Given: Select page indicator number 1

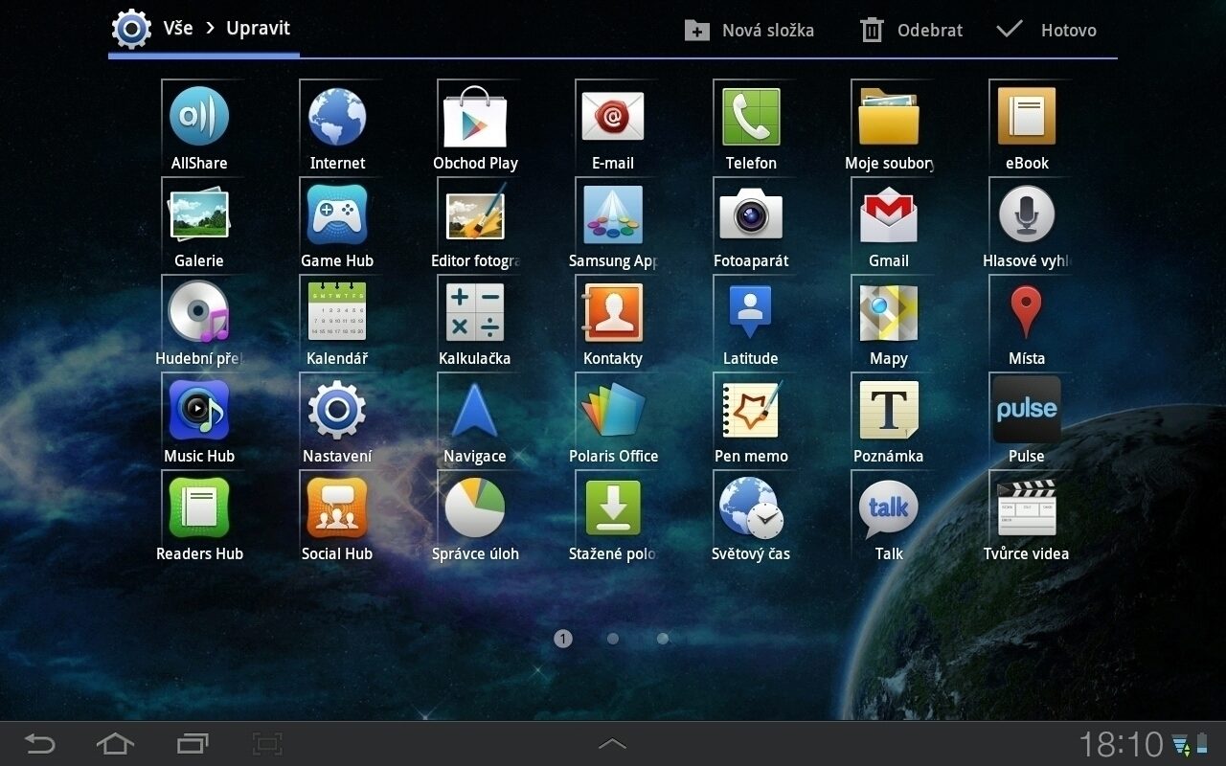Looking at the screenshot, I should coord(563,639).
